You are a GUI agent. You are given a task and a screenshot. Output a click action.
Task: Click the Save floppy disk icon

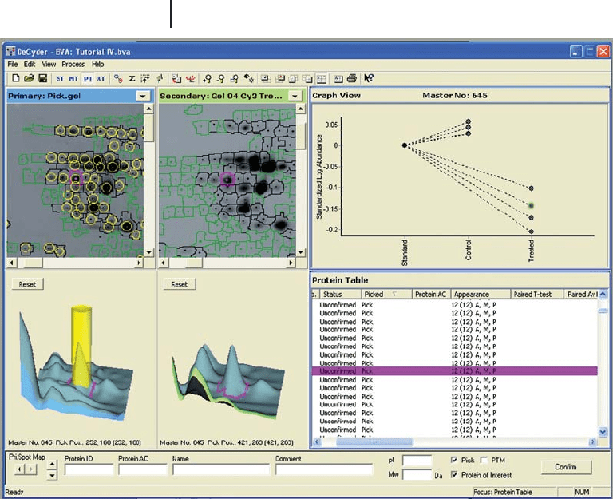(42, 78)
